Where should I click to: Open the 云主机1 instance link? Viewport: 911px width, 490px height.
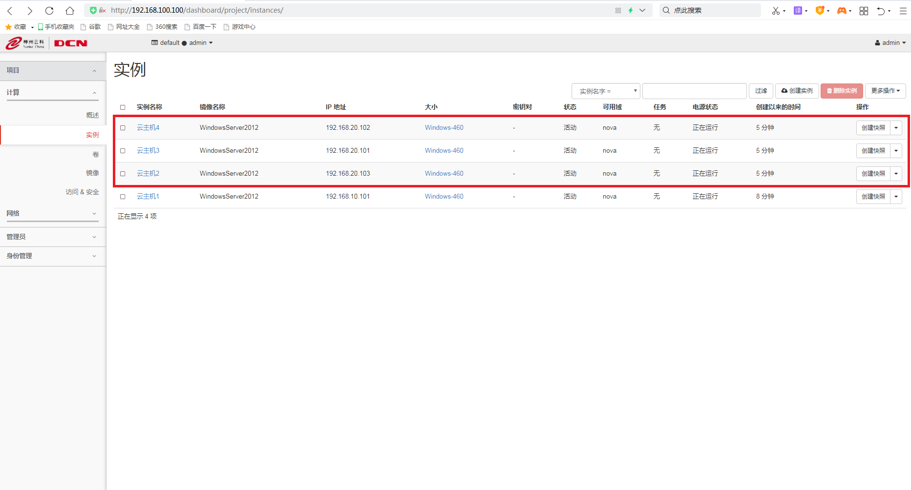point(148,197)
